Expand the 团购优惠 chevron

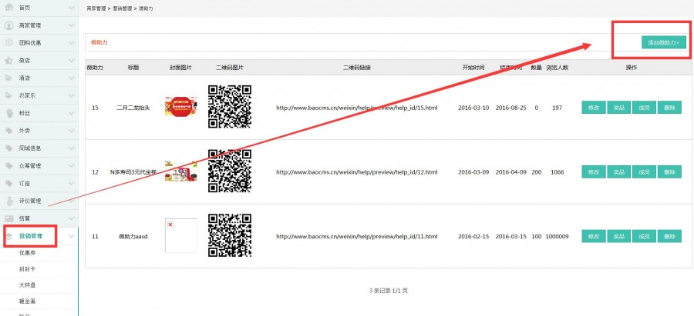tap(72, 43)
